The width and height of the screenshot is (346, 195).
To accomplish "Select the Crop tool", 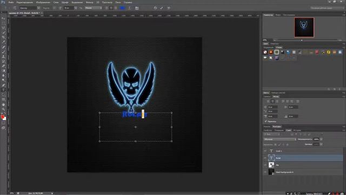I will pos(3,37).
